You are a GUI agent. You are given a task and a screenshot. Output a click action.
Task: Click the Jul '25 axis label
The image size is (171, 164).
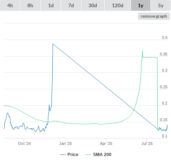(x=147, y=143)
